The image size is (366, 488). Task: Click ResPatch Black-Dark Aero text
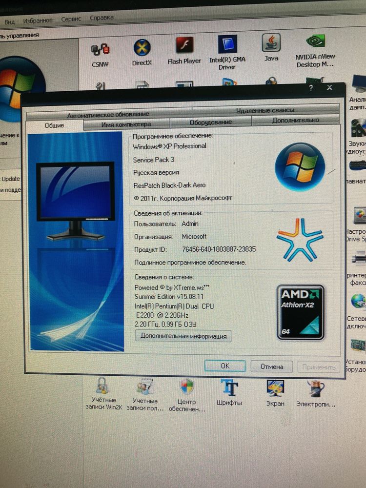pos(169,185)
